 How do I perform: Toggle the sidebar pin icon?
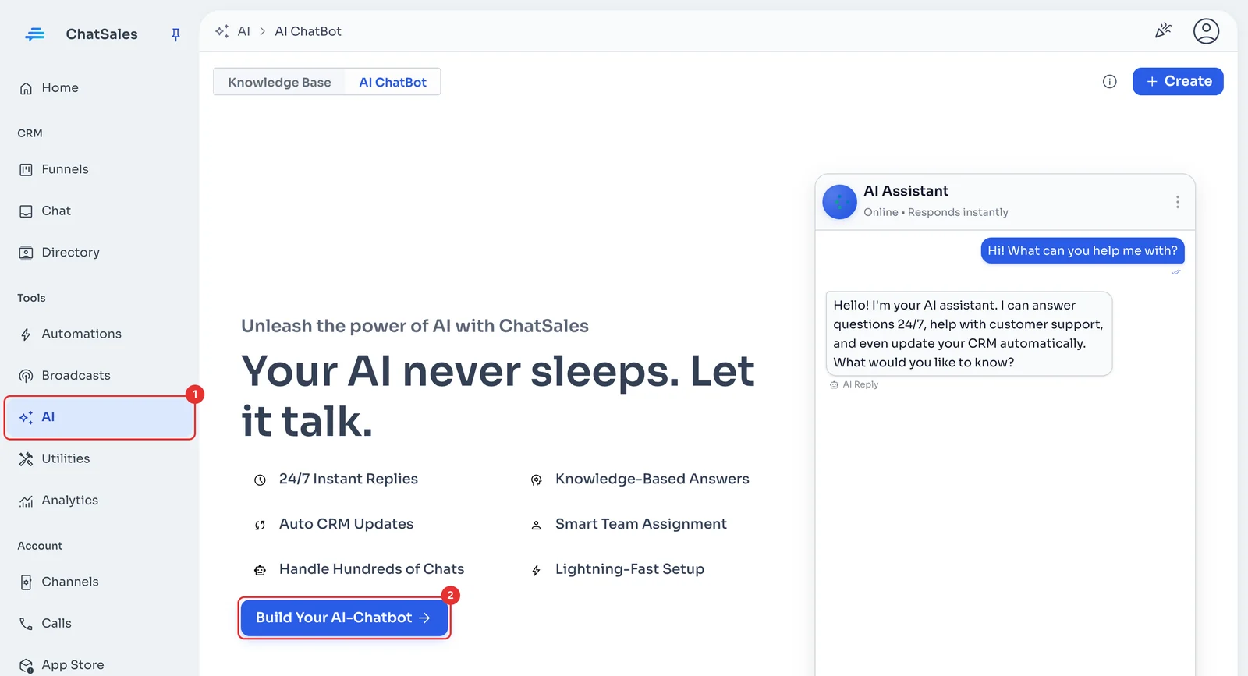175,34
